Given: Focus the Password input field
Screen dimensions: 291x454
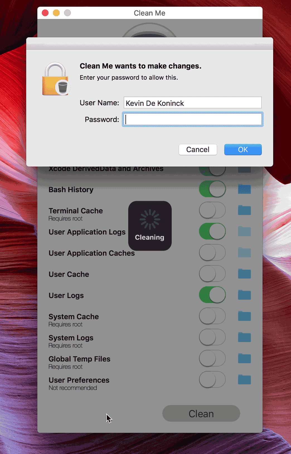Looking at the screenshot, I should pyautogui.click(x=193, y=119).
